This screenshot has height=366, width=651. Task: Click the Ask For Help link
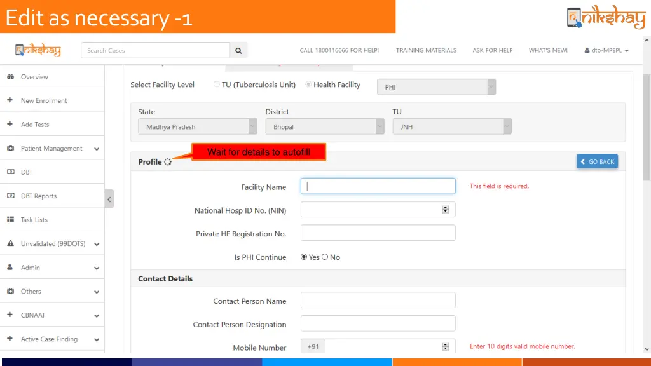pos(492,50)
